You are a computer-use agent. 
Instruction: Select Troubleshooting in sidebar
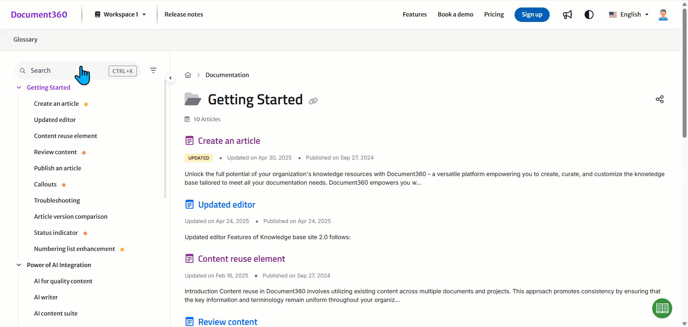[57, 200]
